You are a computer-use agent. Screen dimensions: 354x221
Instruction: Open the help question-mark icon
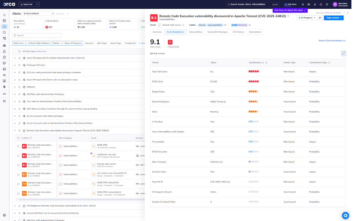[x=326, y=4]
